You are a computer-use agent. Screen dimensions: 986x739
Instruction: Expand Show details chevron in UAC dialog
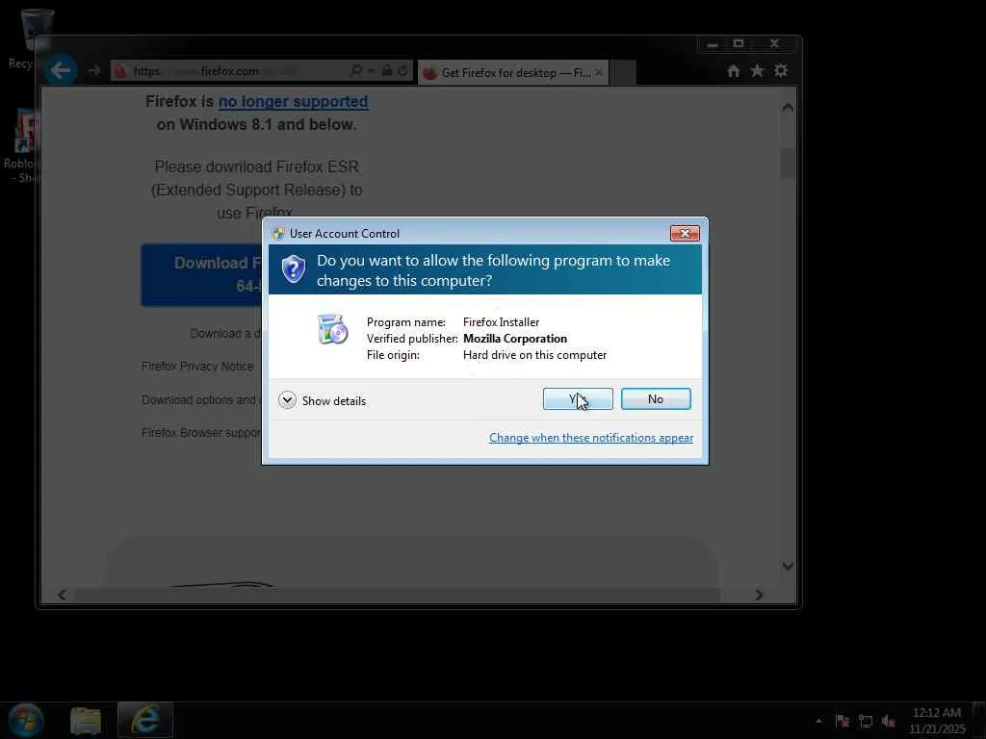click(287, 400)
